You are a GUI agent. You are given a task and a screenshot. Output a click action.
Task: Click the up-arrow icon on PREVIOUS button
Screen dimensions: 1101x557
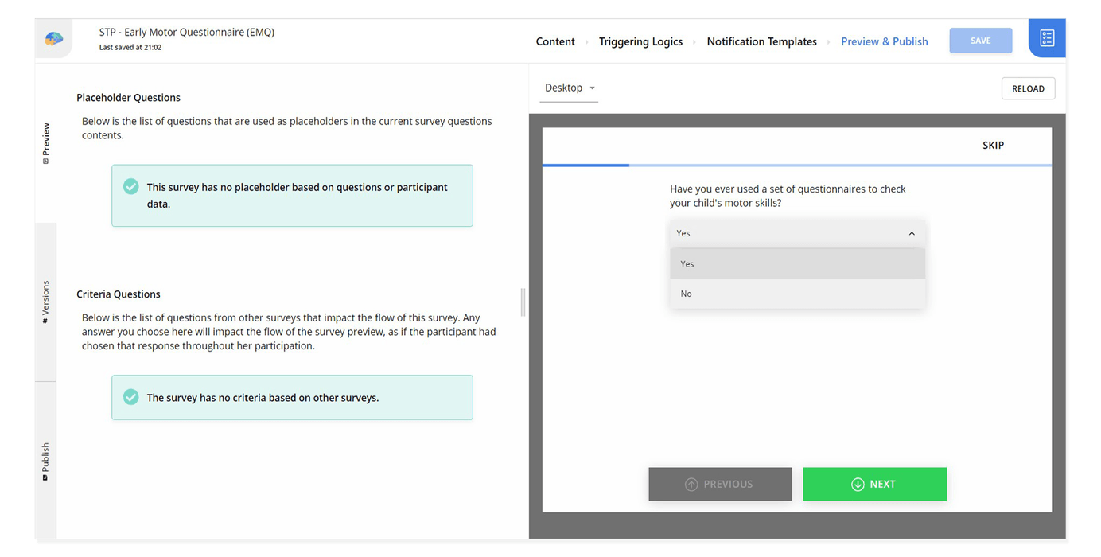tap(691, 484)
